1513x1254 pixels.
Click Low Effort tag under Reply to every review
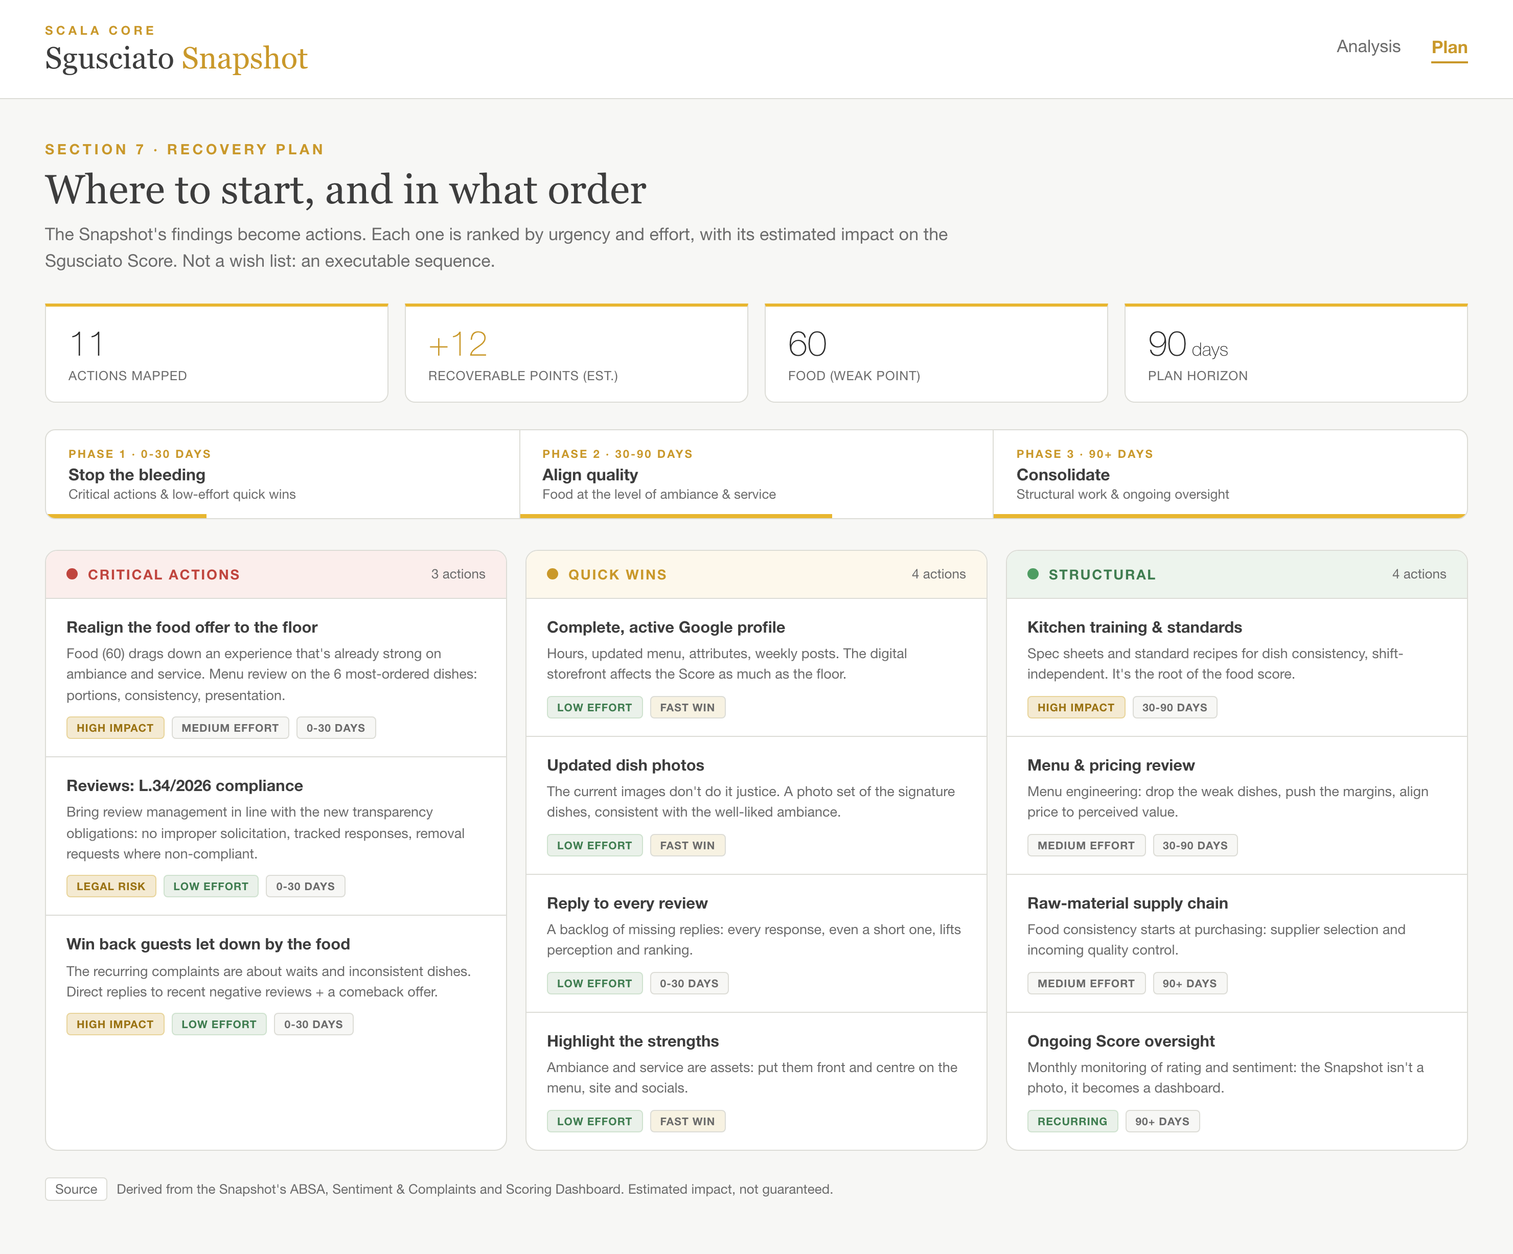tap(594, 983)
